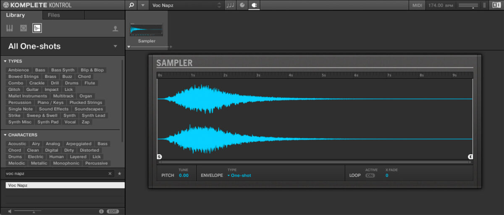Click the Komplete Kontrol logo
Screen dimensions: 504x215
[x=37, y=5]
